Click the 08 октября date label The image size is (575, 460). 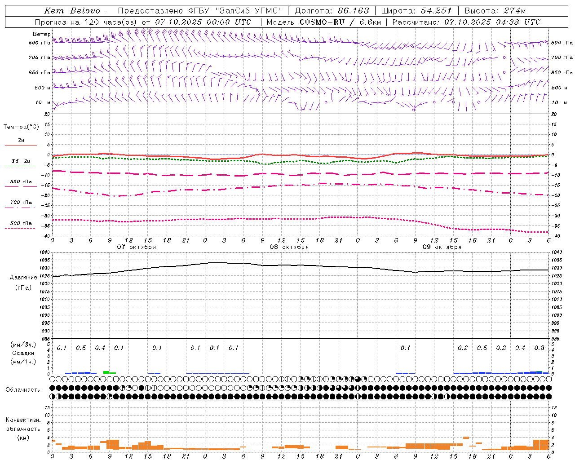(x=289, y=247)
